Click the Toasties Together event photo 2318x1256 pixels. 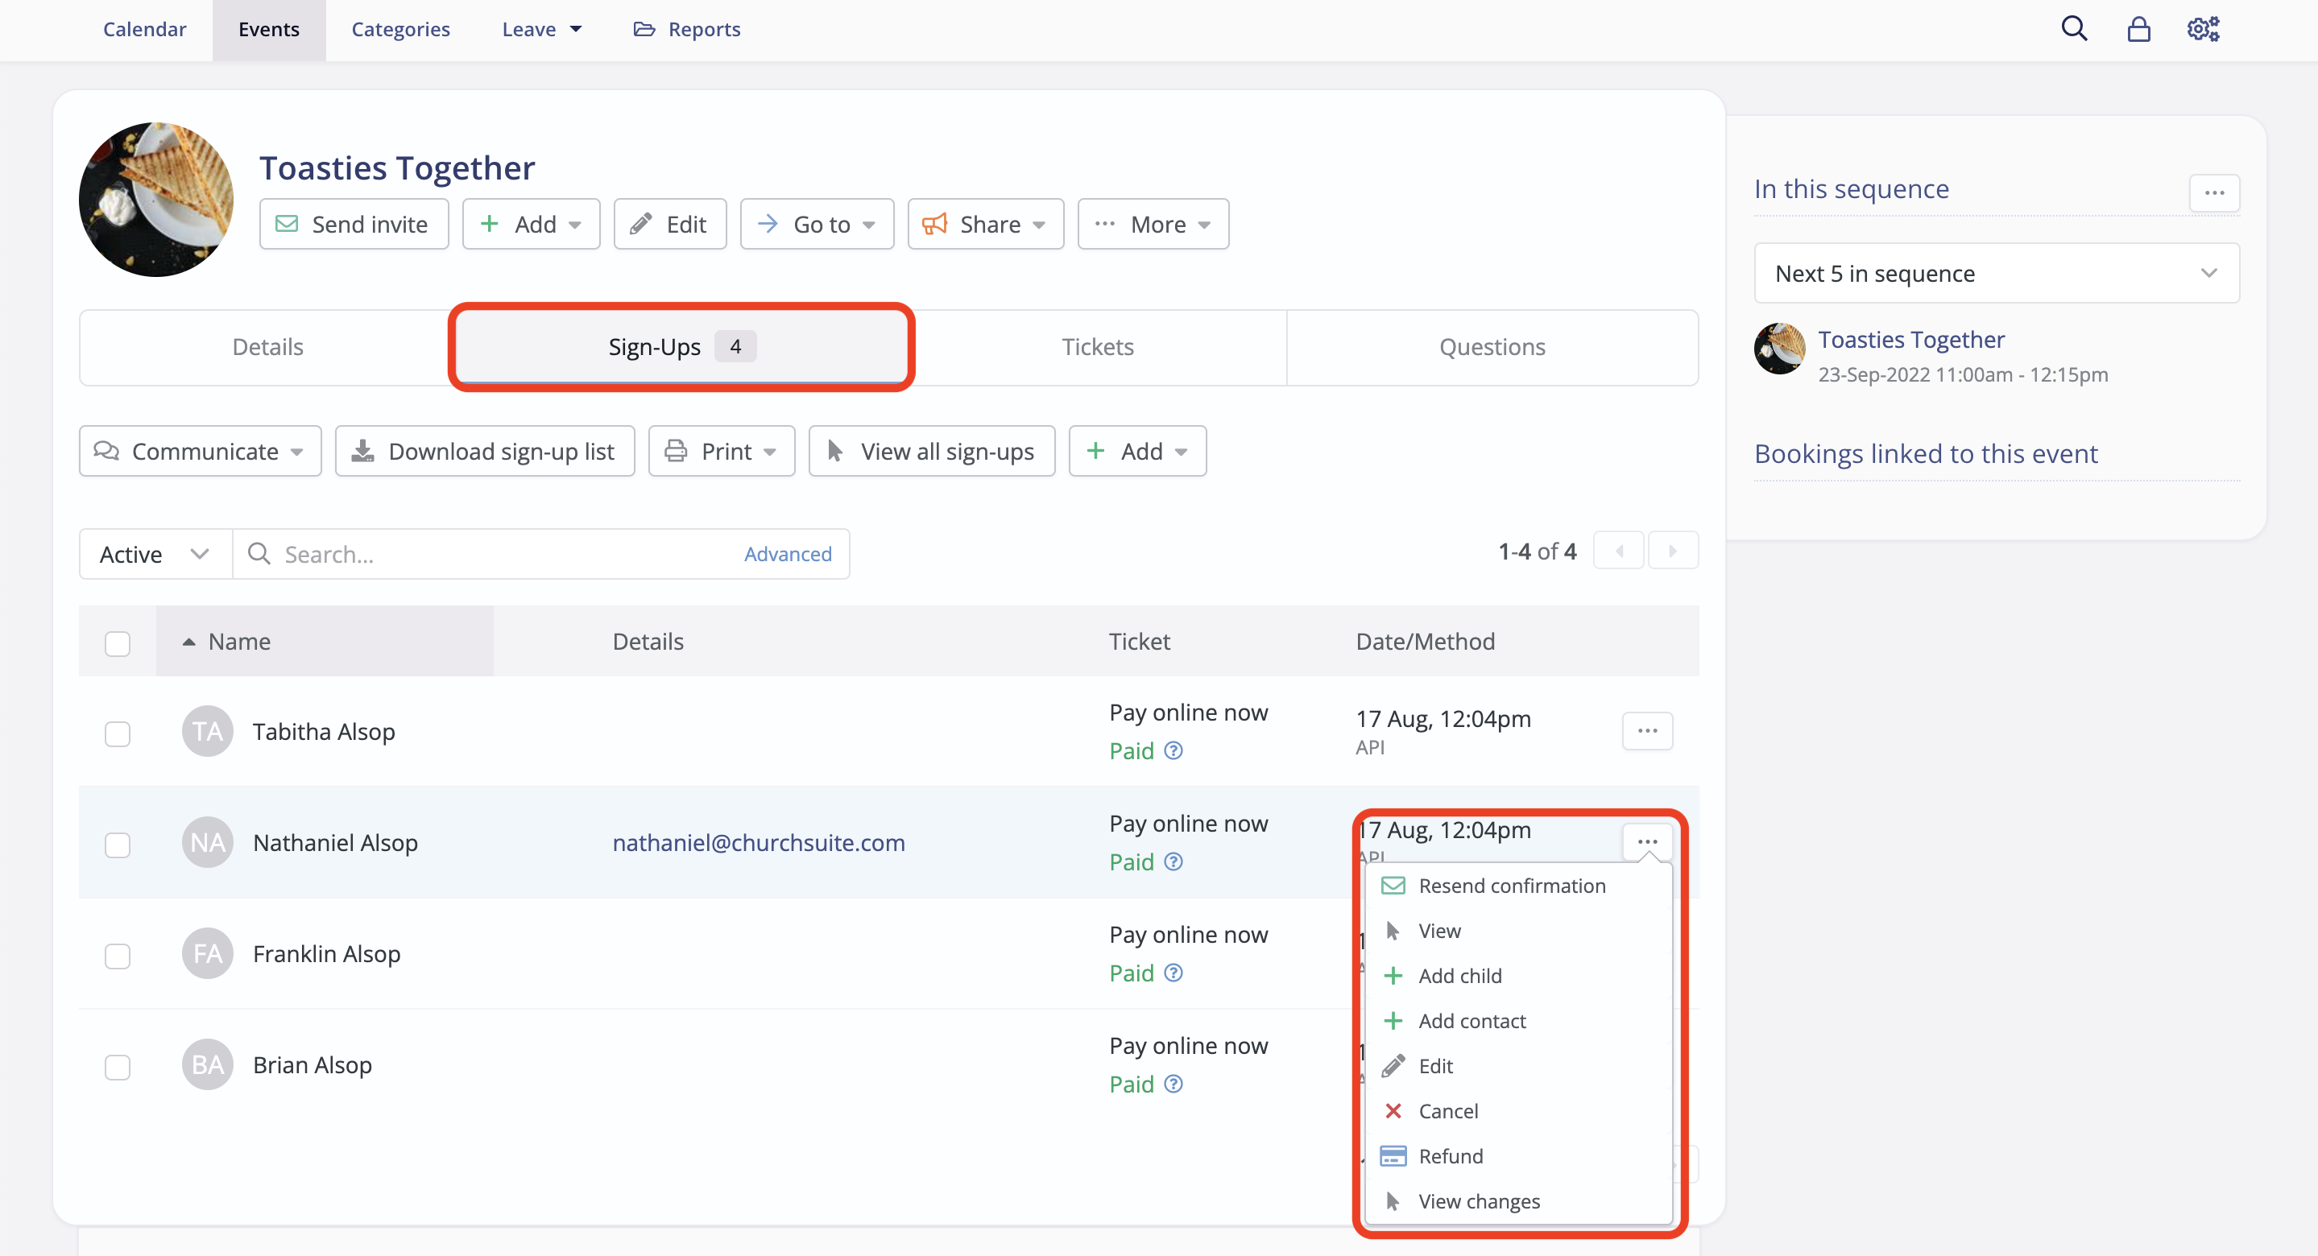tap(156, 200)
